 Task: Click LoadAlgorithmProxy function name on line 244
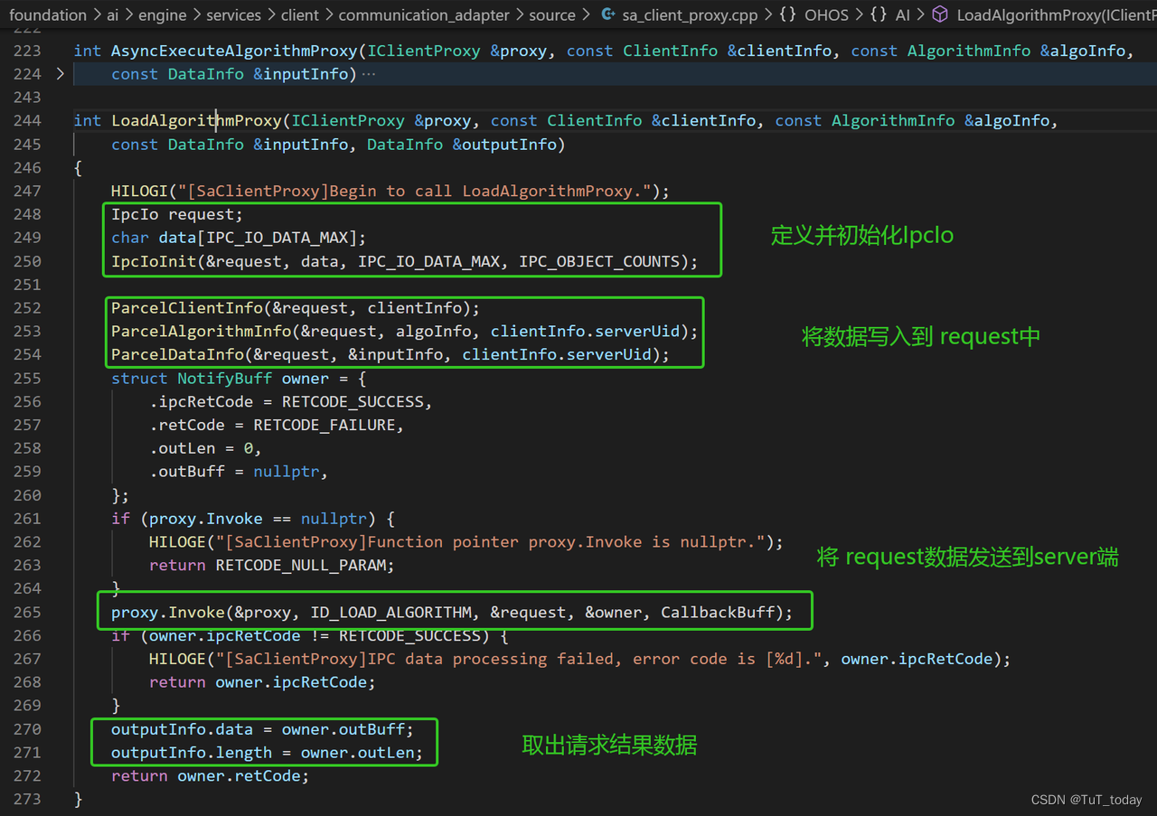pos(197,121)
